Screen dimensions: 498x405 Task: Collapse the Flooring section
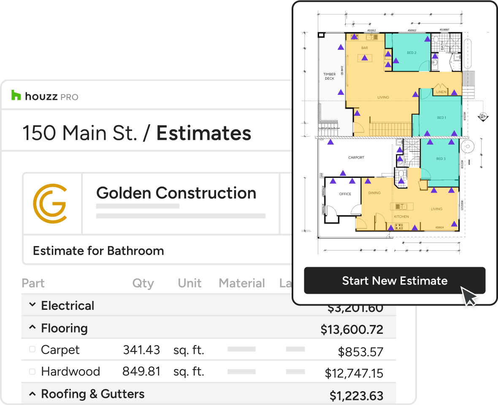[32, 327]
